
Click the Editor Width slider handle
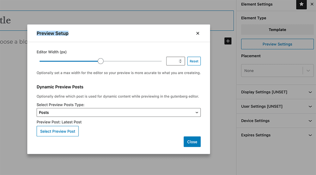100,61
